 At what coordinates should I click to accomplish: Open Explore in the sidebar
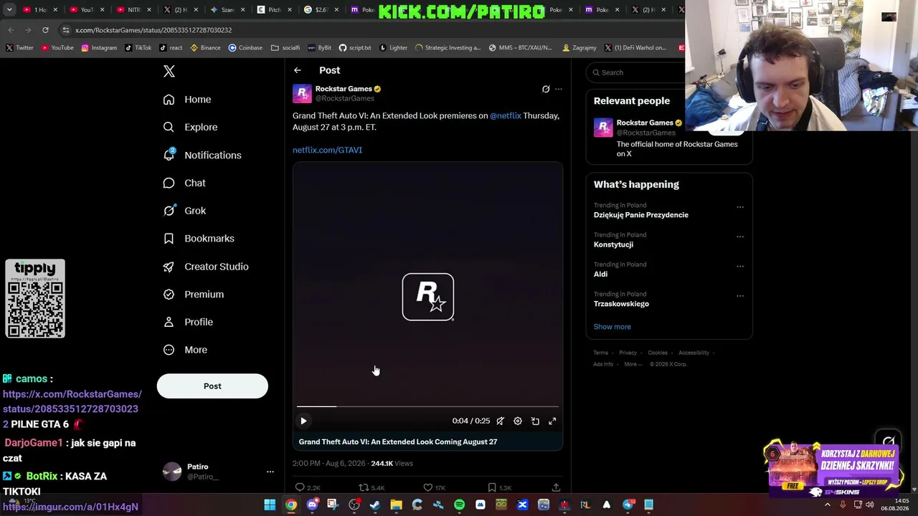pos(190,127)
